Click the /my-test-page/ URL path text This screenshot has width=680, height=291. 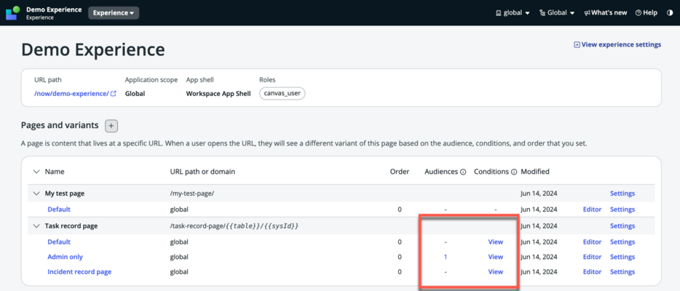(192, 194)
